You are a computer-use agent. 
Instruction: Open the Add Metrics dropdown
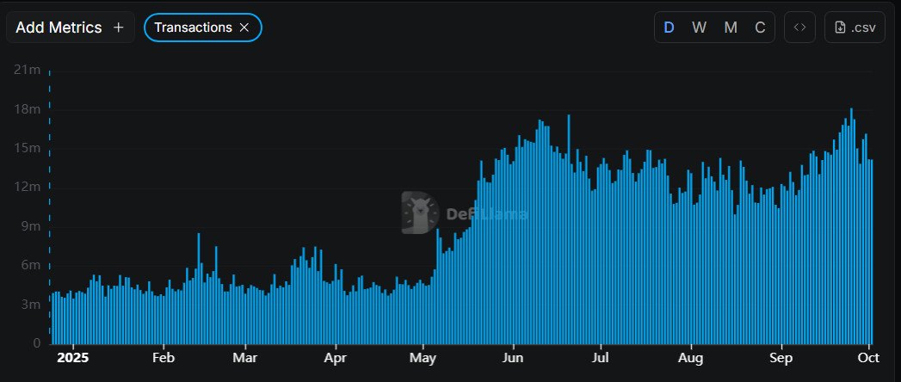70,28
